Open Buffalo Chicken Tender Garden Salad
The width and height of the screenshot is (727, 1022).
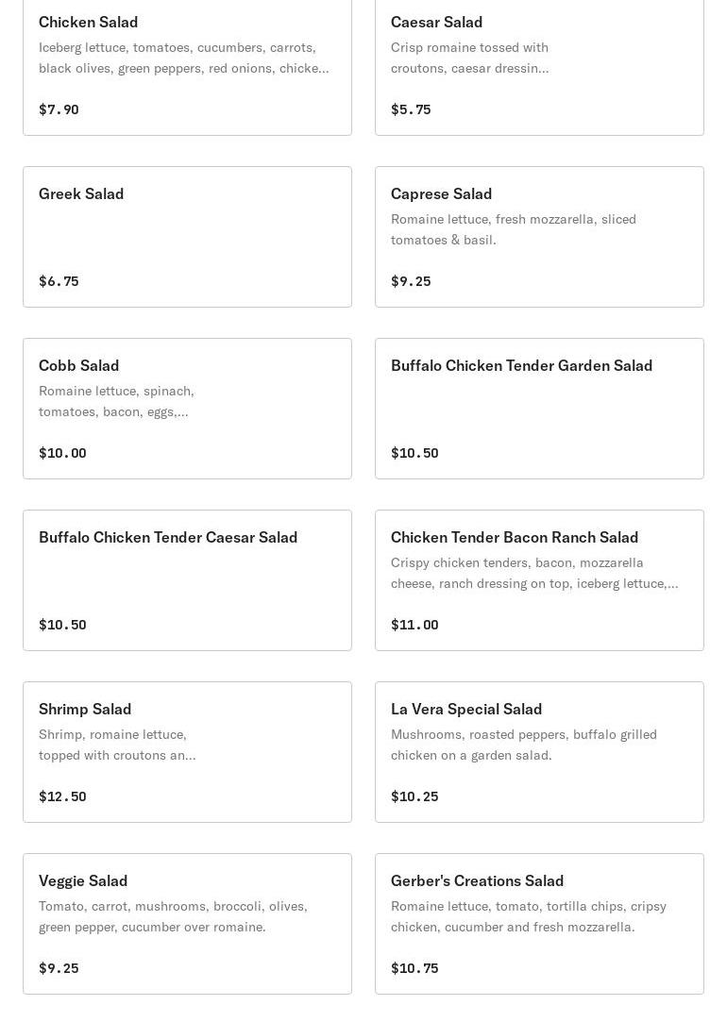point(539,409)
